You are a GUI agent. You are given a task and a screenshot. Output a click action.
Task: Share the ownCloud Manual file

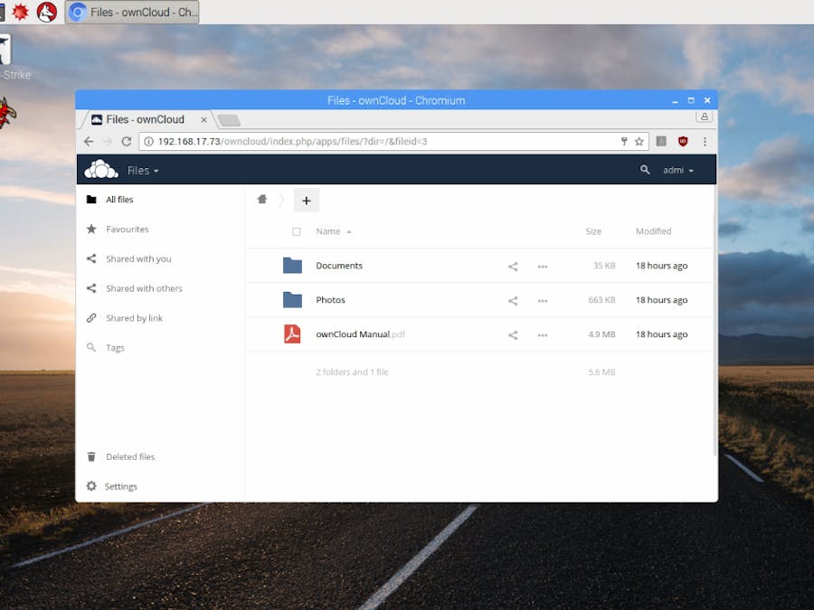tap(513, 335)
